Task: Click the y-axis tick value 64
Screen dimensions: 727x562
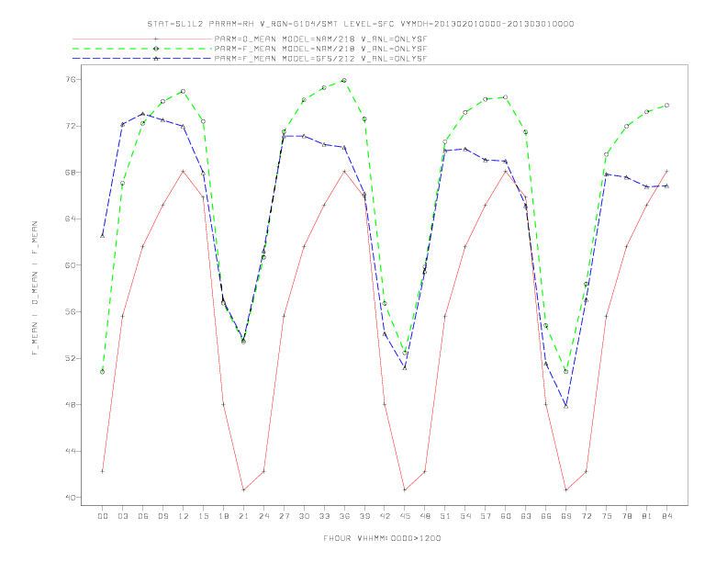Action: 71,219
